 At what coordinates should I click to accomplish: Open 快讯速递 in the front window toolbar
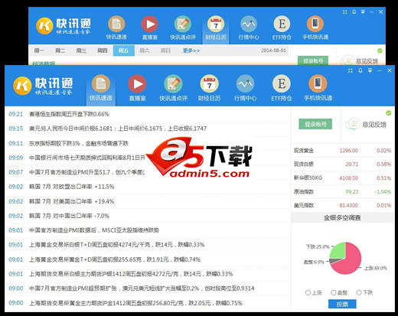click(x=101, y=88)
